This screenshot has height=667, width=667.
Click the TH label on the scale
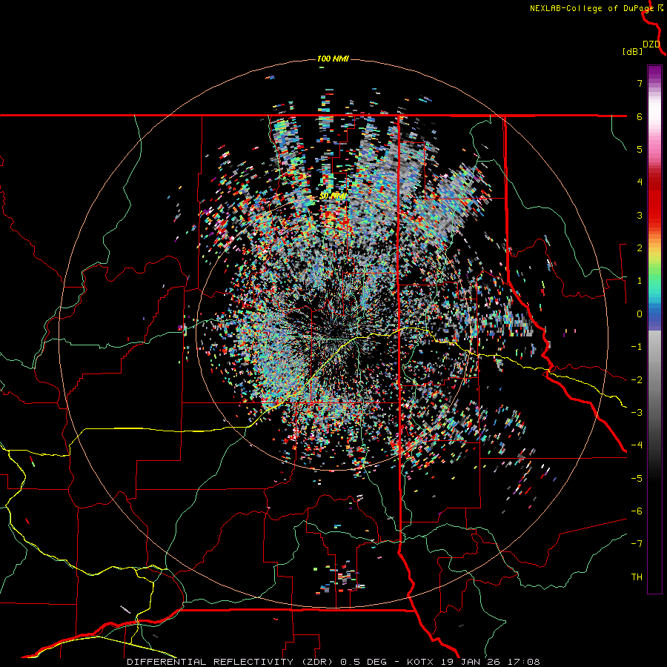point(637,577)
